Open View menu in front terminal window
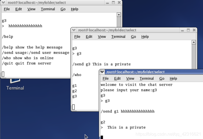Viewport: 203px width, 139px height. point(130,79)
